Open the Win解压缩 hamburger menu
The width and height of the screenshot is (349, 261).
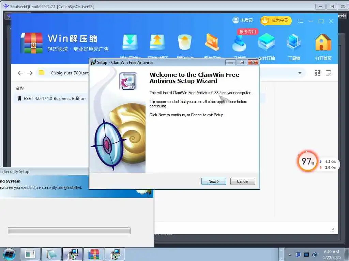click(301, 21)
